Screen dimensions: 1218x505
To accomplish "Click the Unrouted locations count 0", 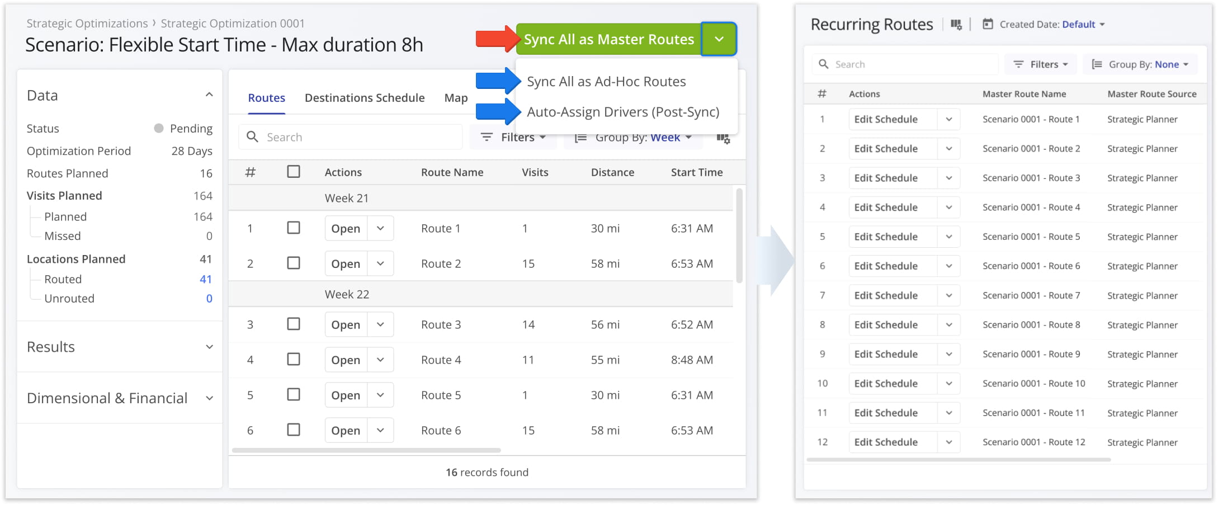I will (209, 298).
